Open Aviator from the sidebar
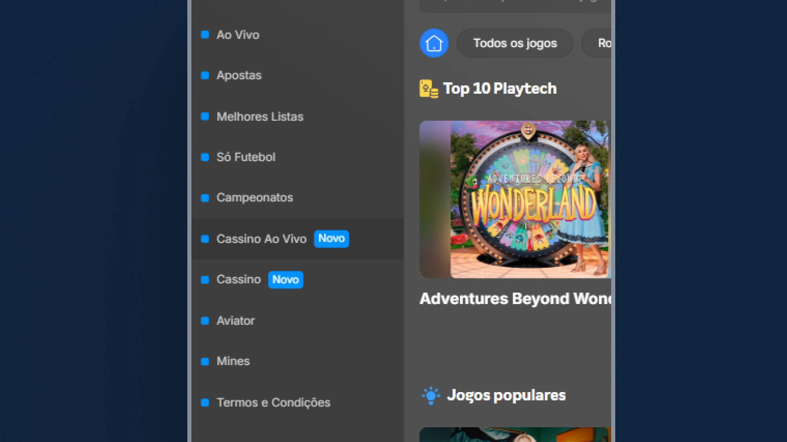Image resolution: width=787 pixels, height=442 pixels. [235, 320]
